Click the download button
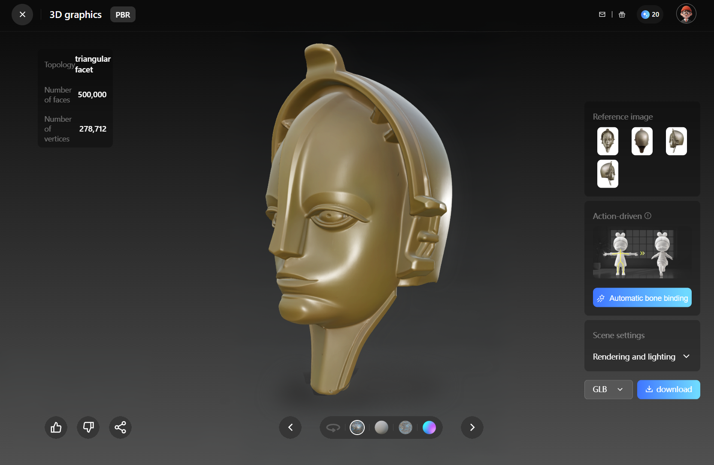The height and width of the screenshot is (465, 714). coord(668,390)
